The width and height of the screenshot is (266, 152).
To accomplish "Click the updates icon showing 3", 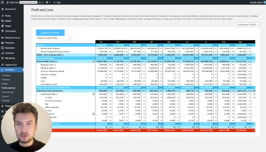I will (x=40, y=2).
